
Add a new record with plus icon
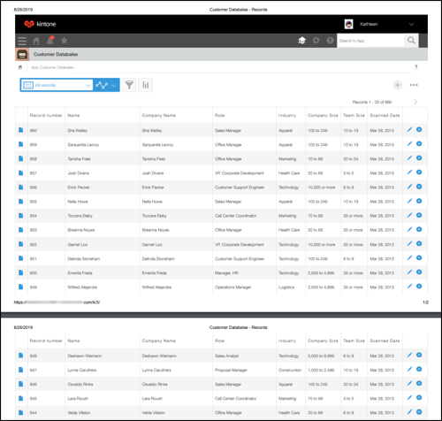398,85
